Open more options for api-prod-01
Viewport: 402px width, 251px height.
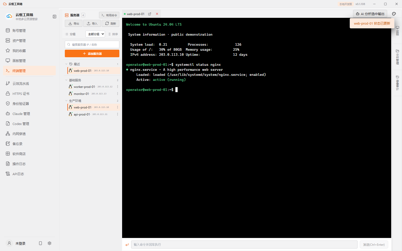point(117,114)
